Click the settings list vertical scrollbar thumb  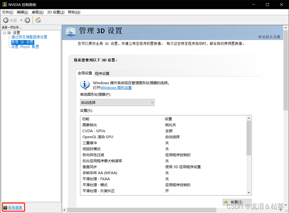click(249, 138)
